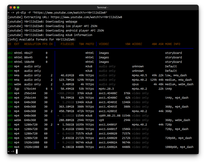Select the FILESIZE column header
Viewport: 206px width, 164px height.
67,44
